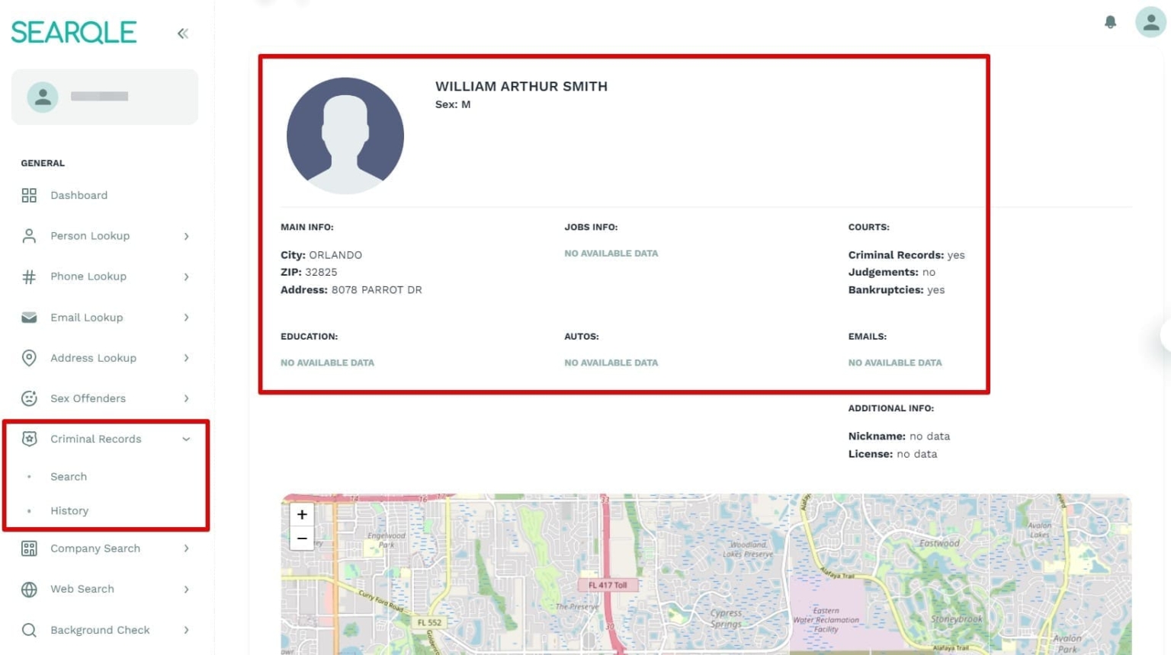The width and height of the screenshot is (1171, 655).
Task: Open the user account avatar menu
Action: (x=1150, y=22)
